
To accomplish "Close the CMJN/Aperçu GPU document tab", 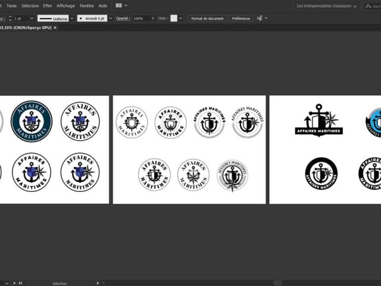I will [x=55, y=27].
